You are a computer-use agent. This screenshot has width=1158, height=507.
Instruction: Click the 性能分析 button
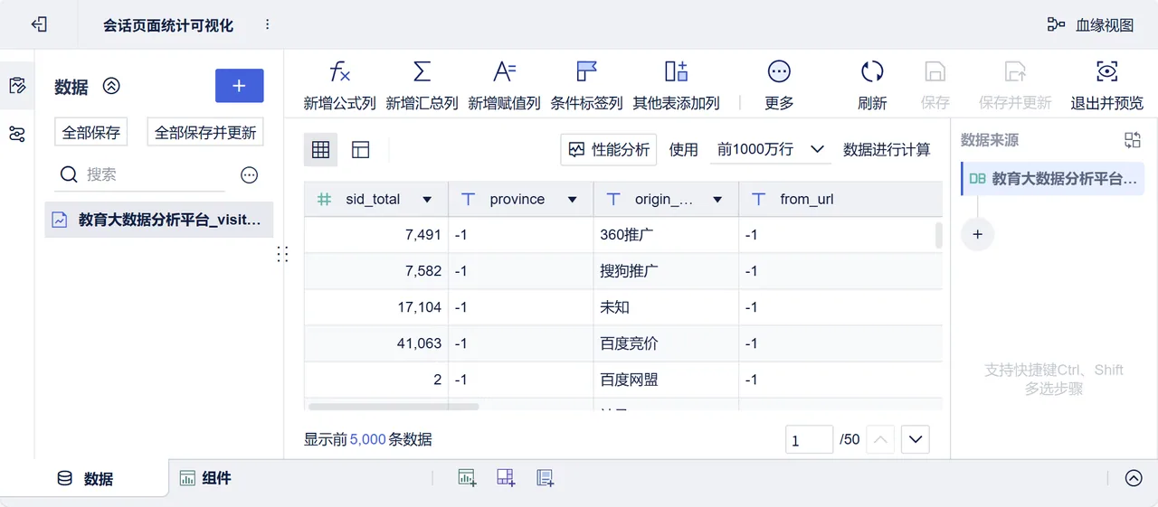tap(609, 150)
